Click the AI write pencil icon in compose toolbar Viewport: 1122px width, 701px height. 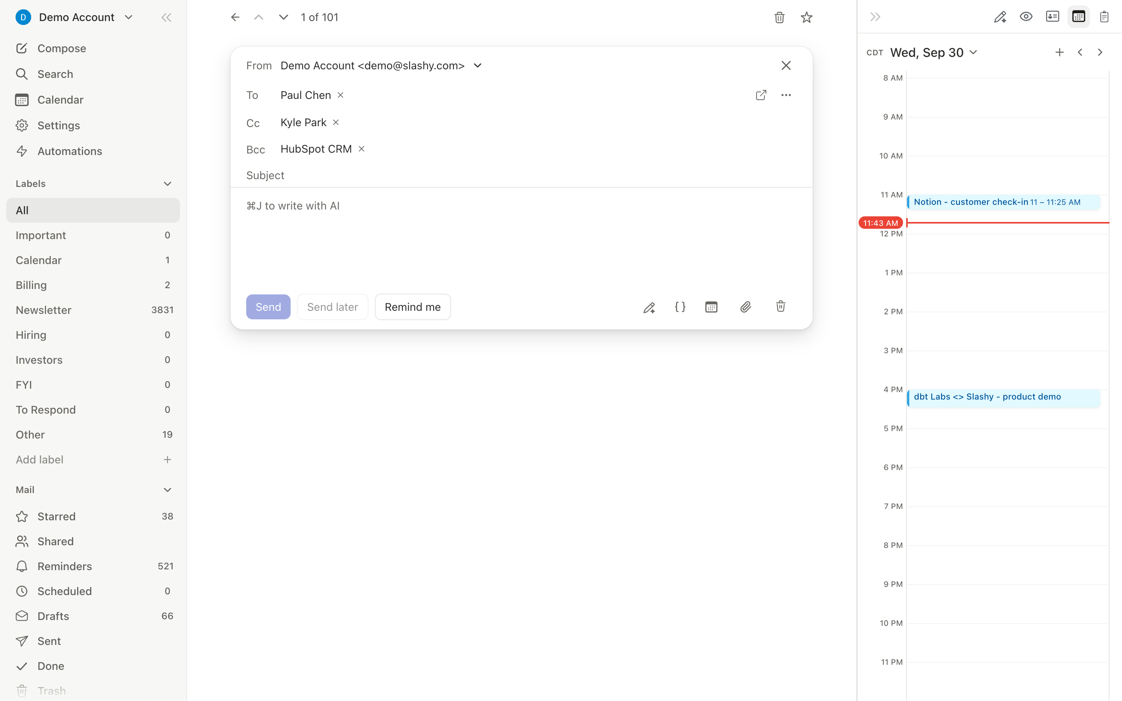point(649,307)
